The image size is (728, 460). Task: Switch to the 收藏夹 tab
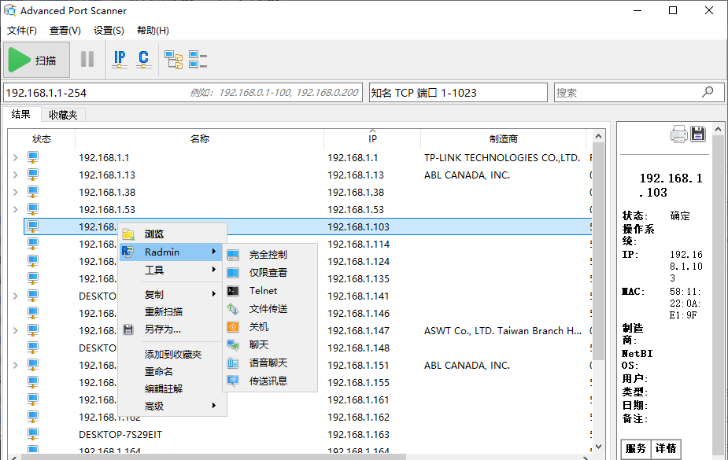point(63,115)
